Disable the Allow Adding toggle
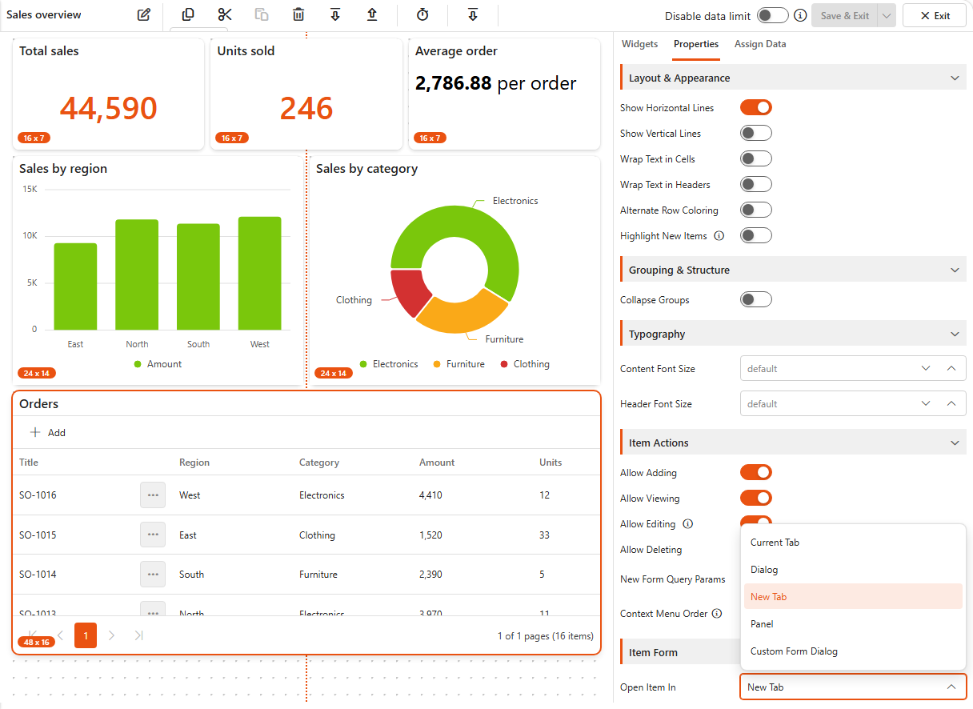 click(x=756, y=472)
